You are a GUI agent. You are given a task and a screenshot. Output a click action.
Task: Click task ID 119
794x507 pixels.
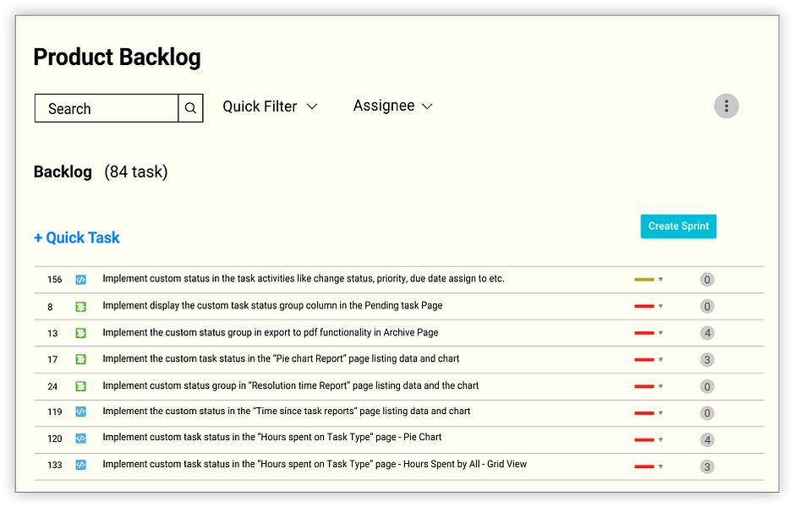[x=55, y=412]
